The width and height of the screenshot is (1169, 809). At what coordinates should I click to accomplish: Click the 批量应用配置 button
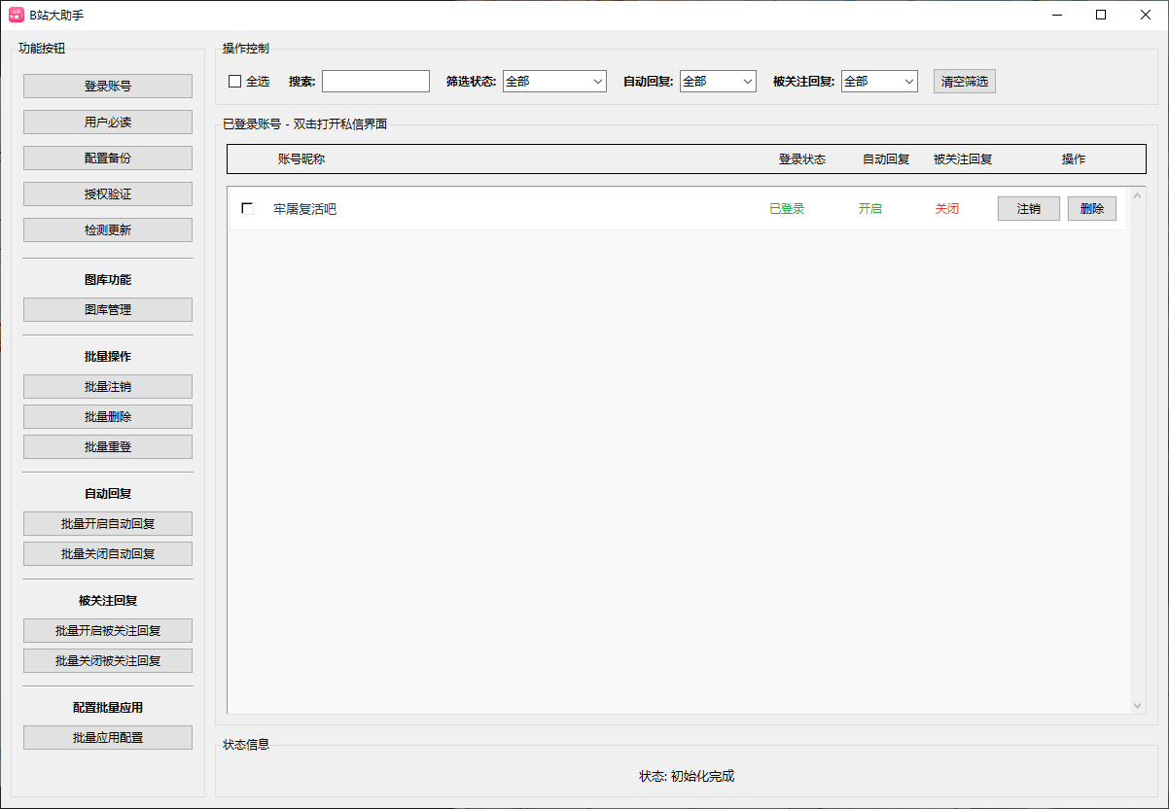click(x=108, y=737)
